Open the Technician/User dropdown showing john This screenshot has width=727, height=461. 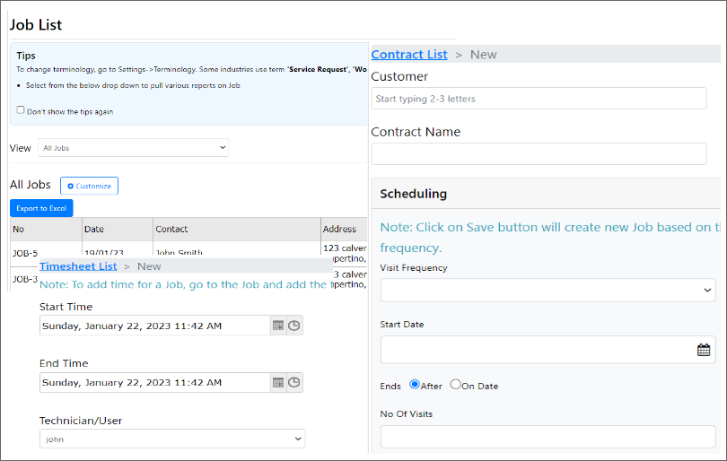point(172,439)
